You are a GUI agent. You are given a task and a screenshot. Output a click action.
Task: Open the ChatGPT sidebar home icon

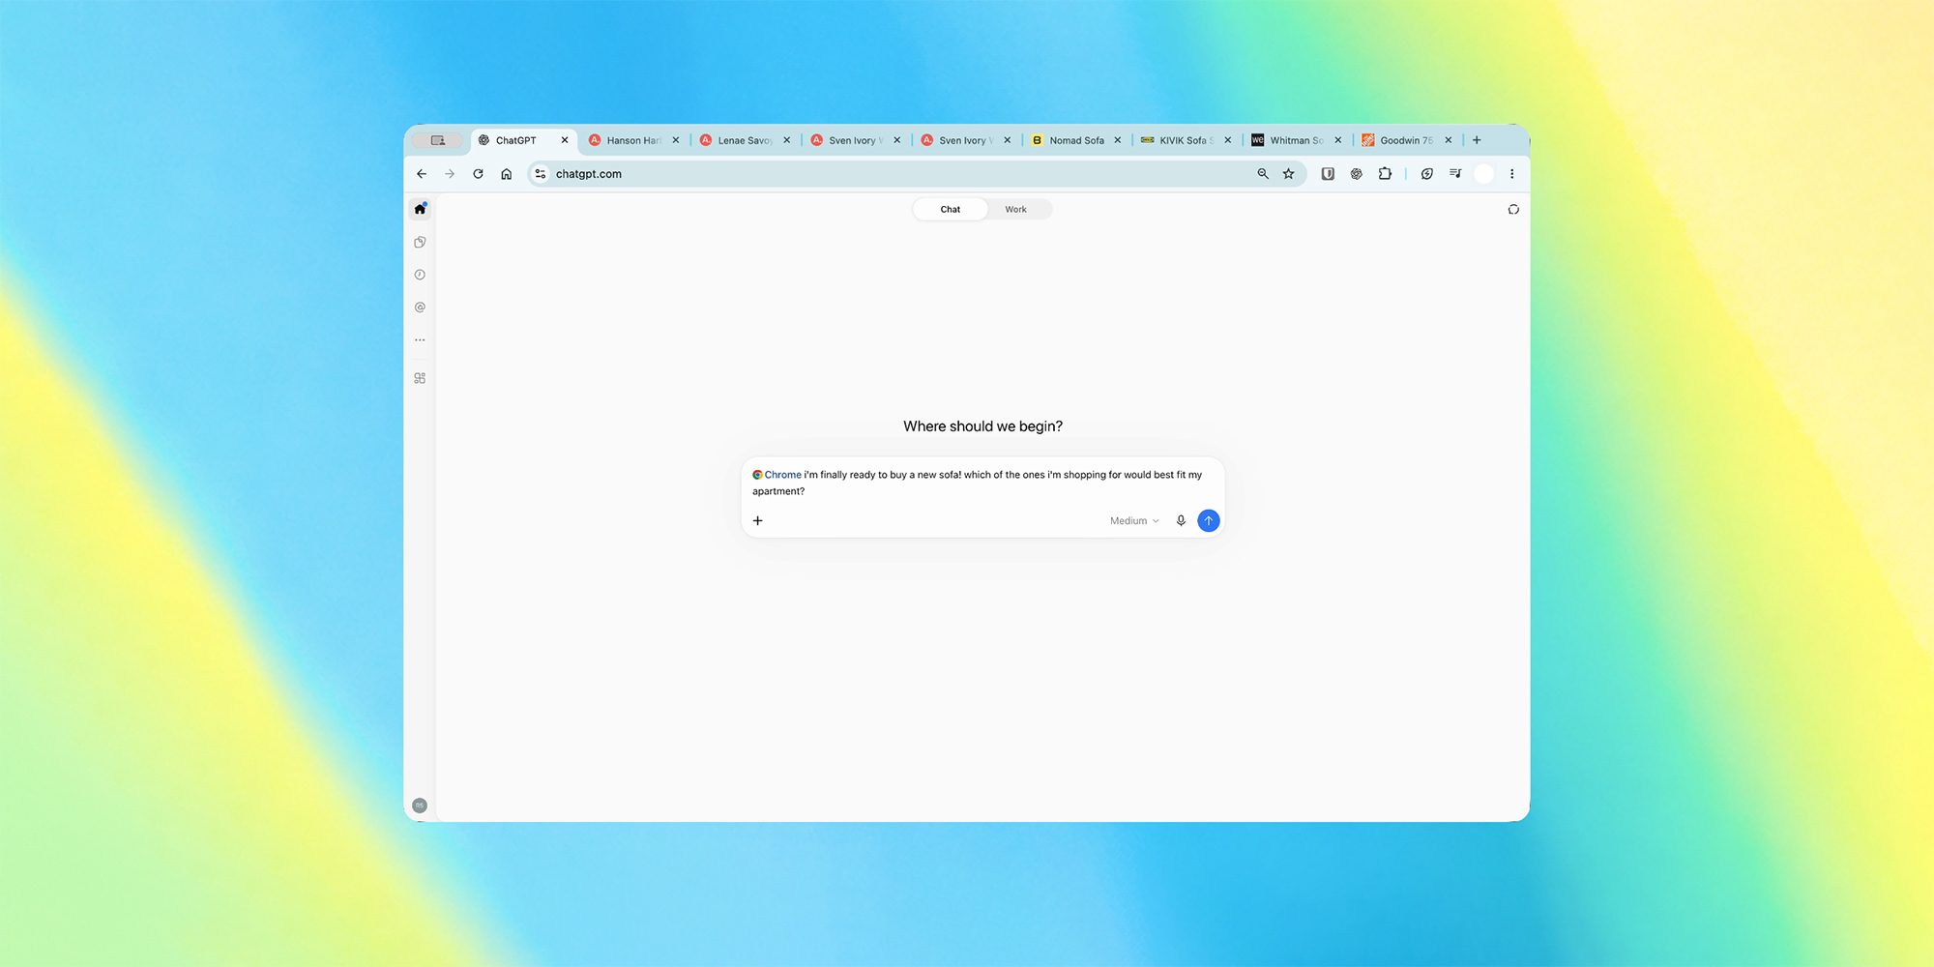pyautogui.click(x=420, y=209)
